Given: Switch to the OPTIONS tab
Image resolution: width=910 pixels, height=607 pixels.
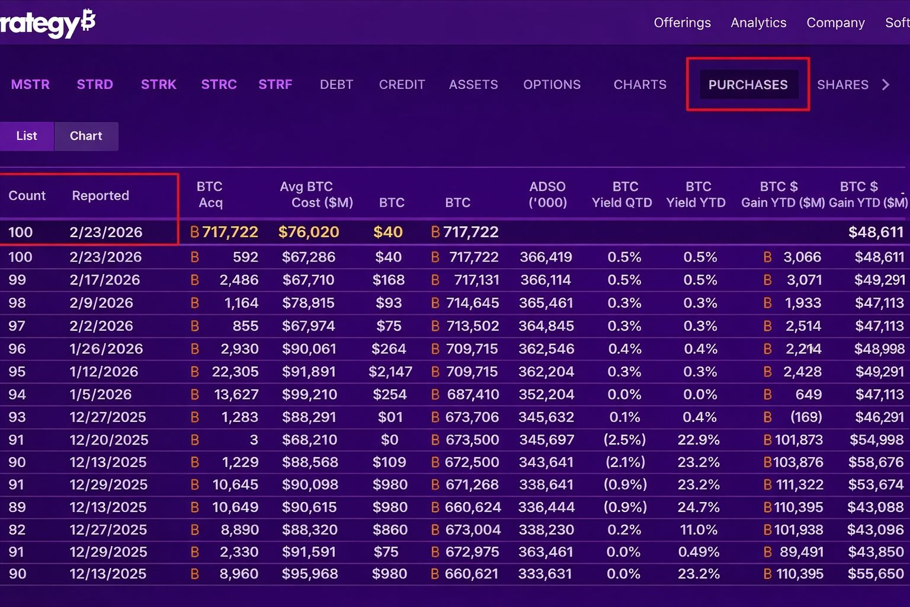Looking at the screenshot, I should 552,84.
